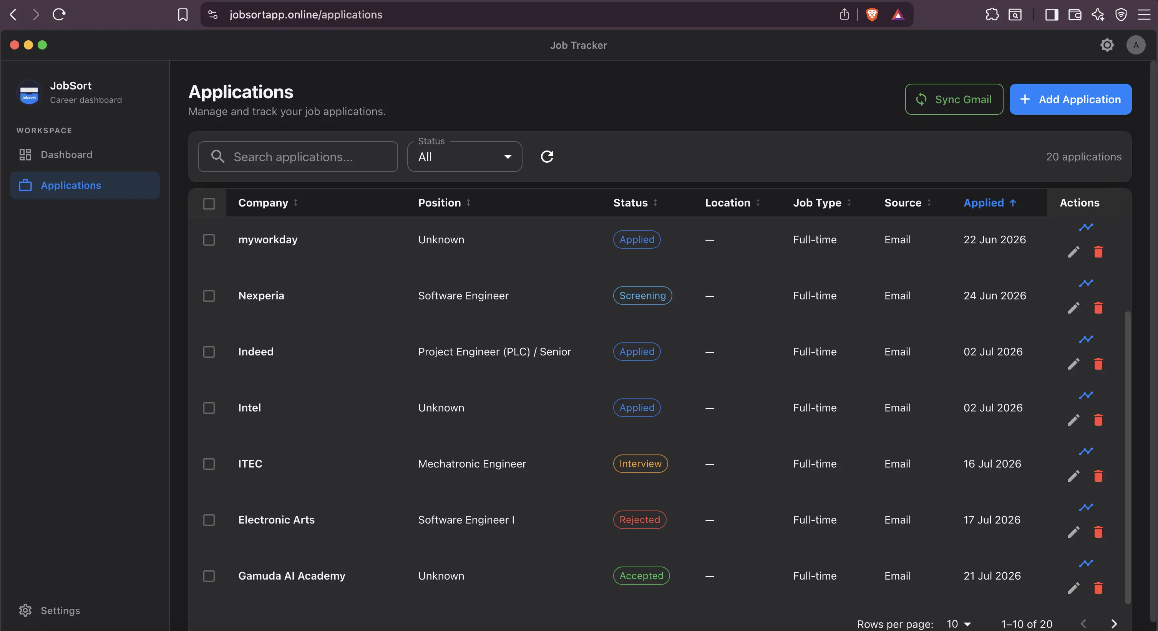Change the rows per page dropdown
Image resolution: width=1158 pixels, height=631 pixels.
point(959,624)
